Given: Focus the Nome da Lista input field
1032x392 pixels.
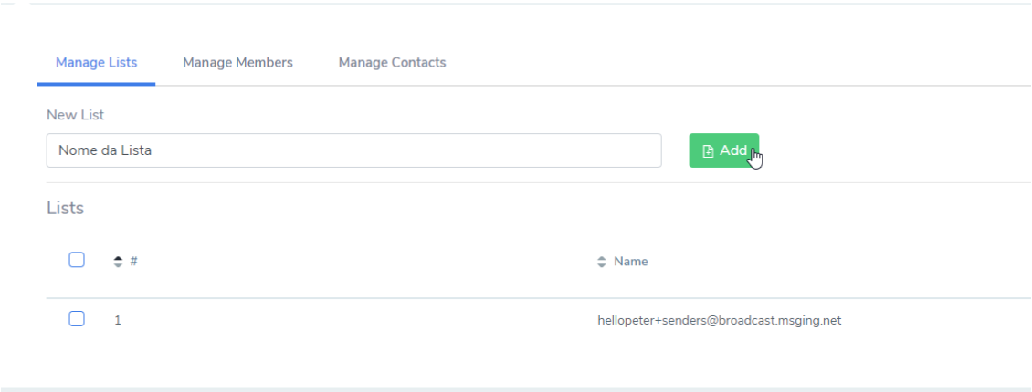Looking at the screenshot, I should tap(353, 150).
